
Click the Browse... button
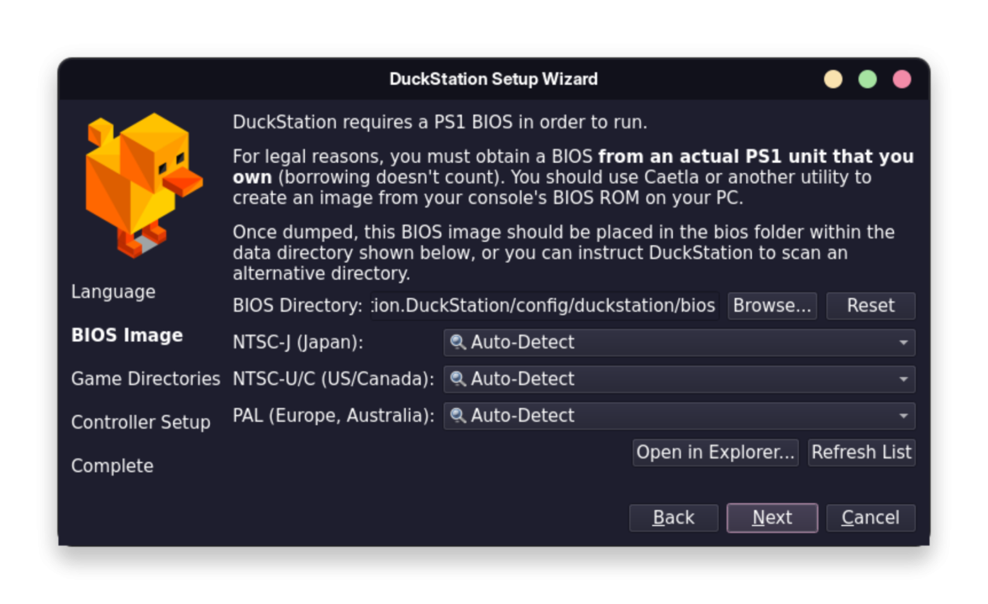point(772,306)
